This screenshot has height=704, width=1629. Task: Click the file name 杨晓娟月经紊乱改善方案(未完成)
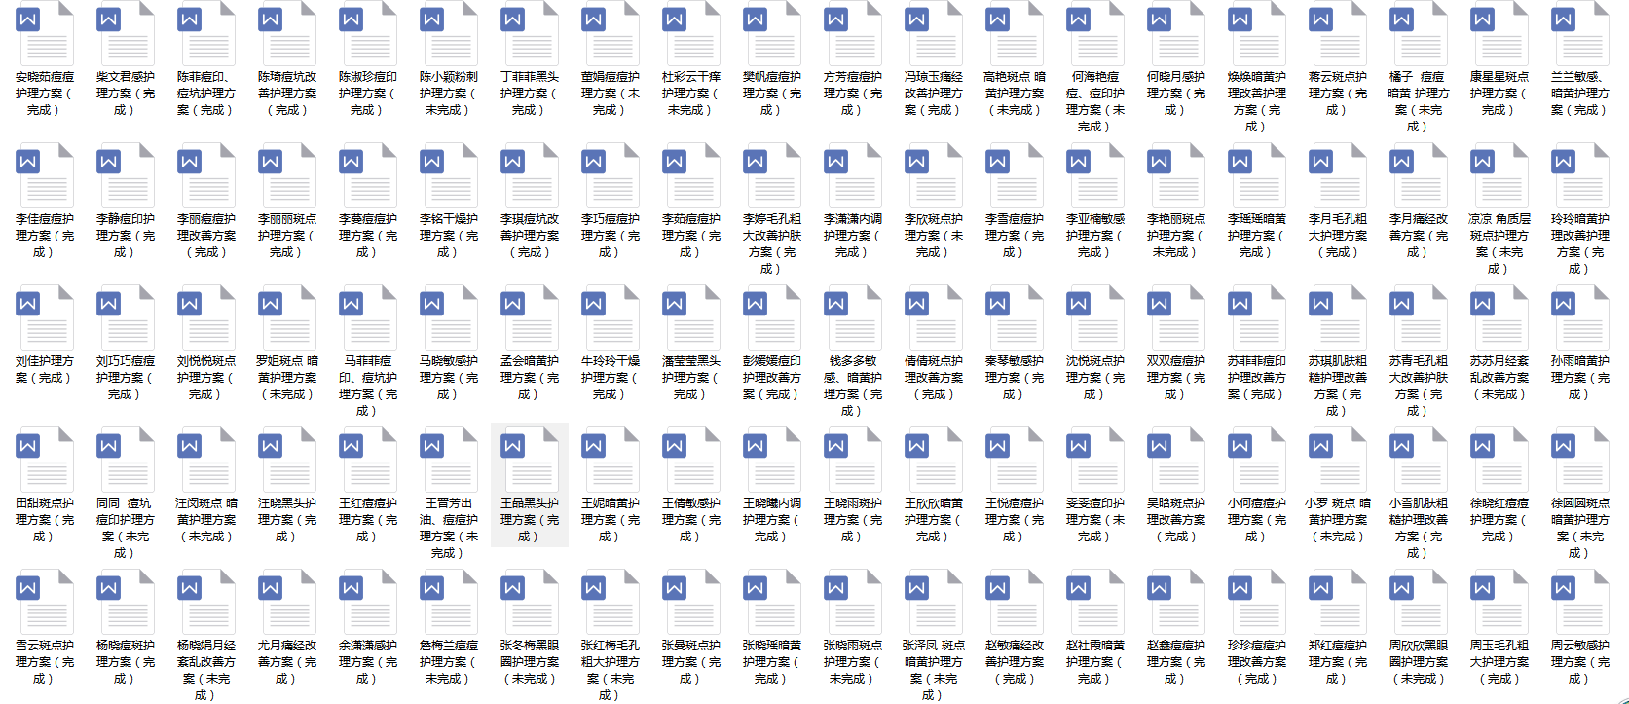tap(205, 670)
